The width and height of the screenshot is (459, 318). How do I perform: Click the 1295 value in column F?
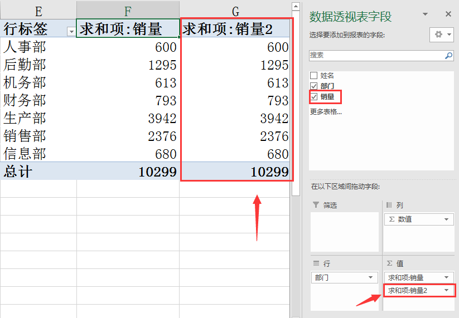click(x=162, y=65)
